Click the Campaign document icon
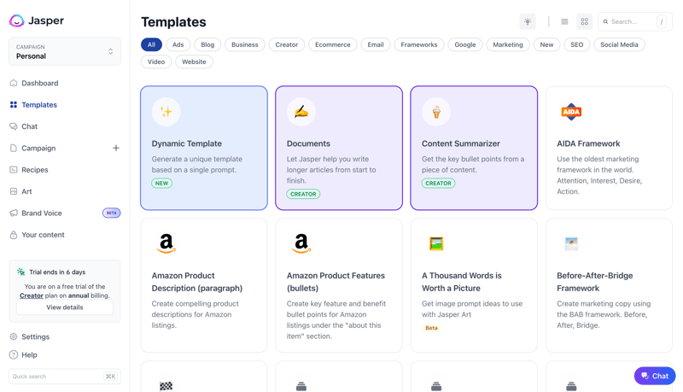Image resolution: width=683 pixels, height=392 pixels. coord(14,148)
